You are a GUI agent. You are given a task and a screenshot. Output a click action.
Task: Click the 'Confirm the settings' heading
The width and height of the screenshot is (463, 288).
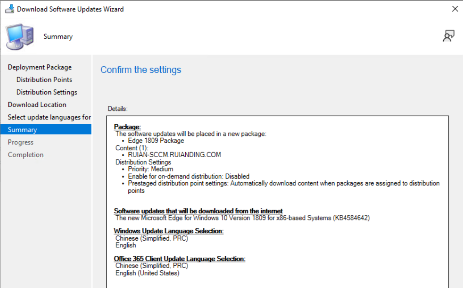click(x=141, y=70)
